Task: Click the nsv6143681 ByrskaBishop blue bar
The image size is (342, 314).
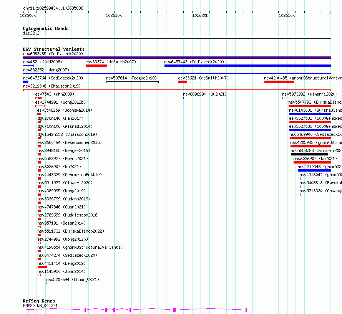Action: [310, 114]
